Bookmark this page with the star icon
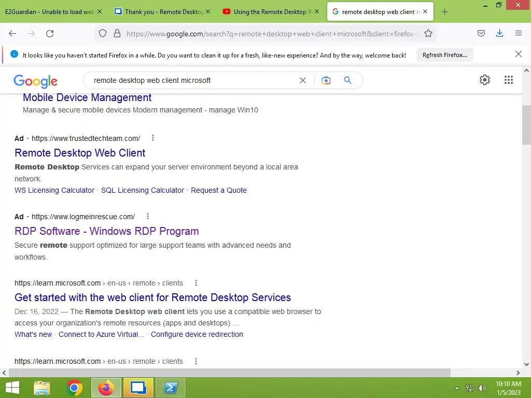531x398 pixels. point(428,33)
